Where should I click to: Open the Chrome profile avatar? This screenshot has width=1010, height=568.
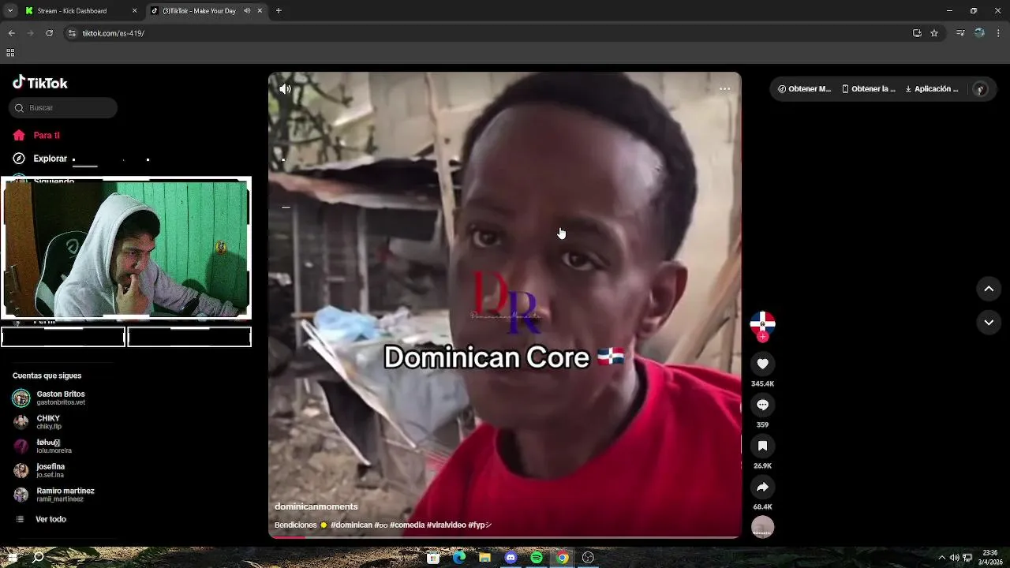point(979,33)
